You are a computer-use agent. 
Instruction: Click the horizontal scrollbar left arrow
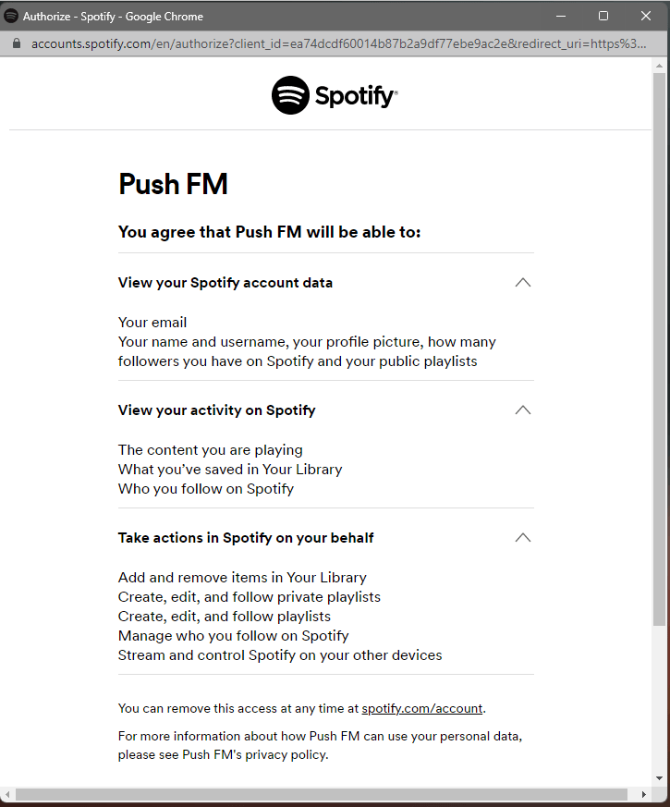(x=7, y=795)
